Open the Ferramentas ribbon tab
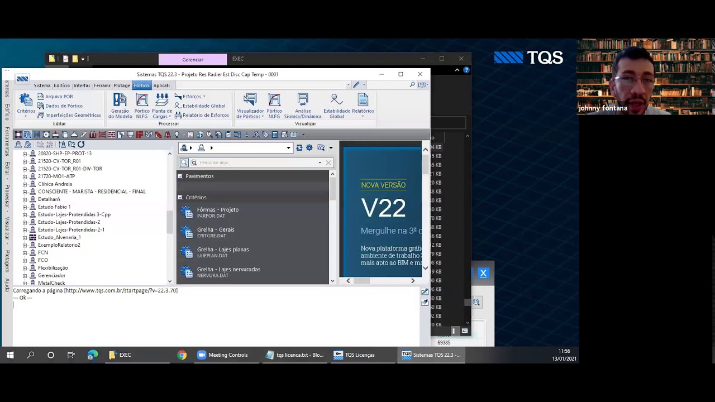Viewport: 715px width, 402px height. point(102,85)
